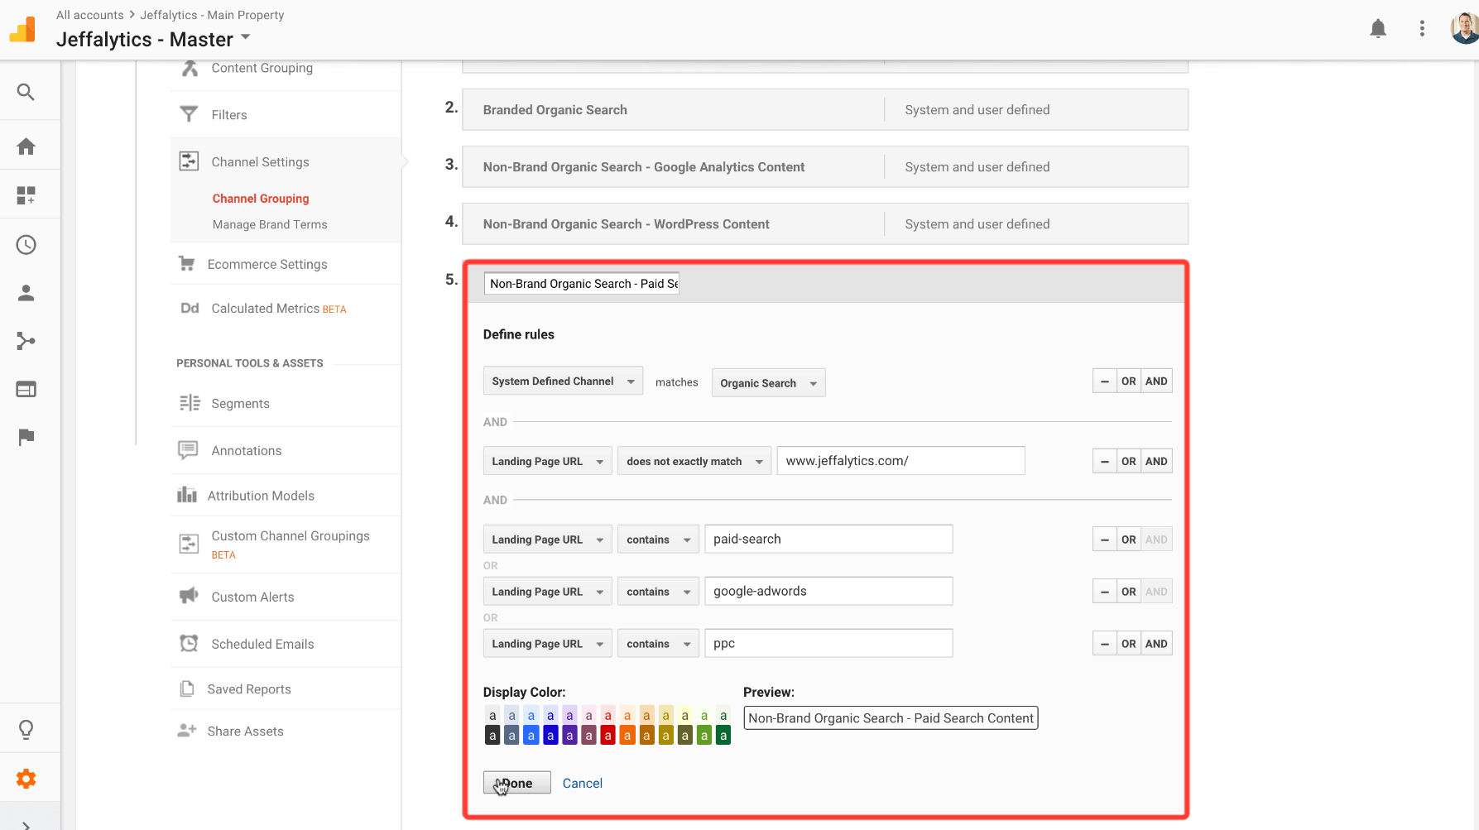
Task: Open Real-time clock icon in left rail
Action: (x=26, y=244)
